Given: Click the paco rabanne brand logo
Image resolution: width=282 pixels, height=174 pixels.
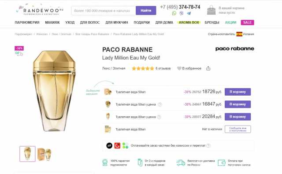Looking at the screenshot, I should (x=235, y=49).
